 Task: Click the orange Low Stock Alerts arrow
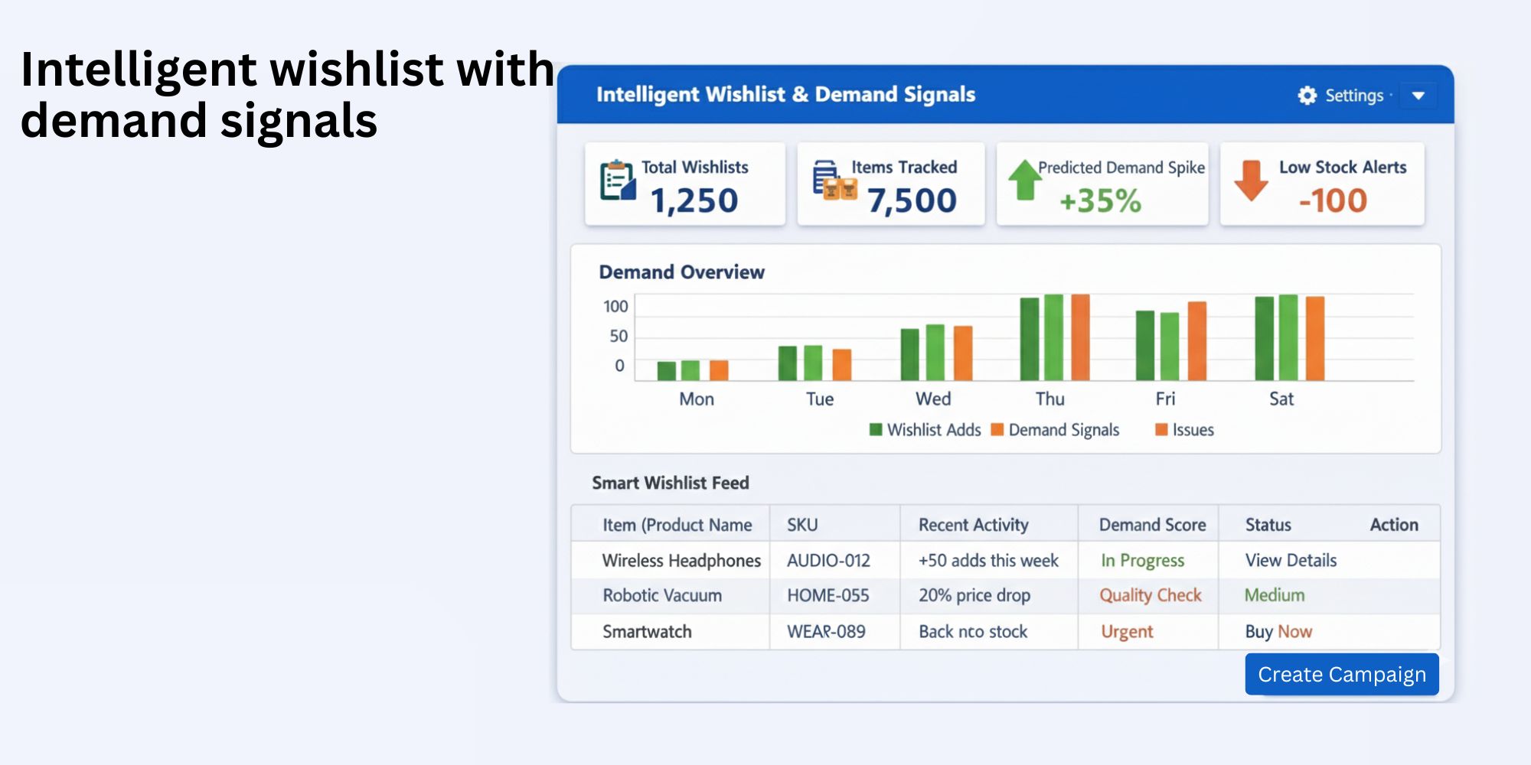click(1251, 181)
